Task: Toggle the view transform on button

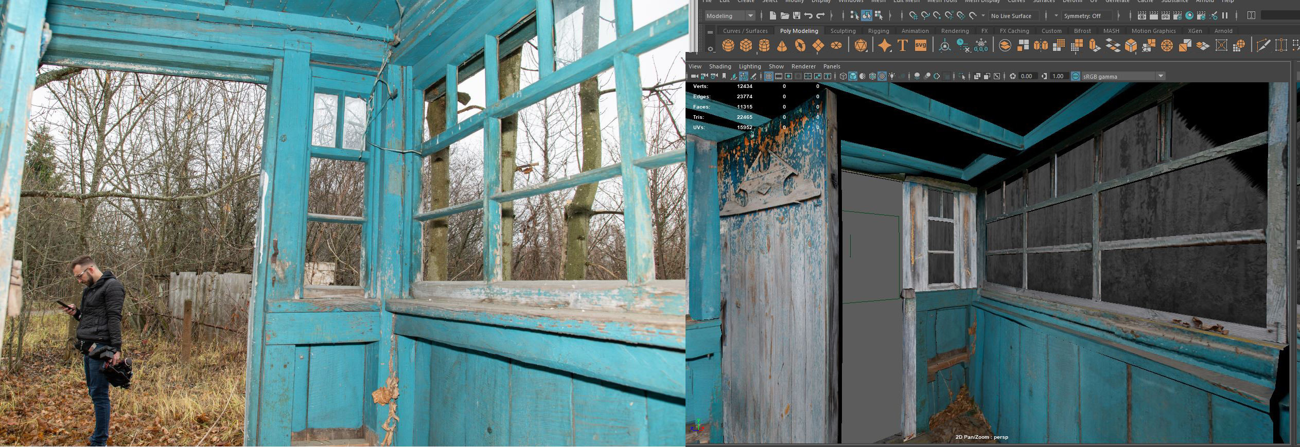Action: click(1076, 76)
